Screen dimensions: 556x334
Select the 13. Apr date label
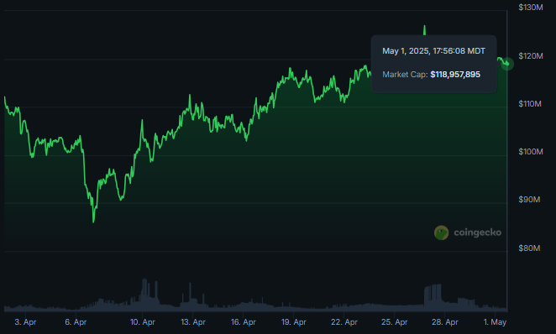193,322
